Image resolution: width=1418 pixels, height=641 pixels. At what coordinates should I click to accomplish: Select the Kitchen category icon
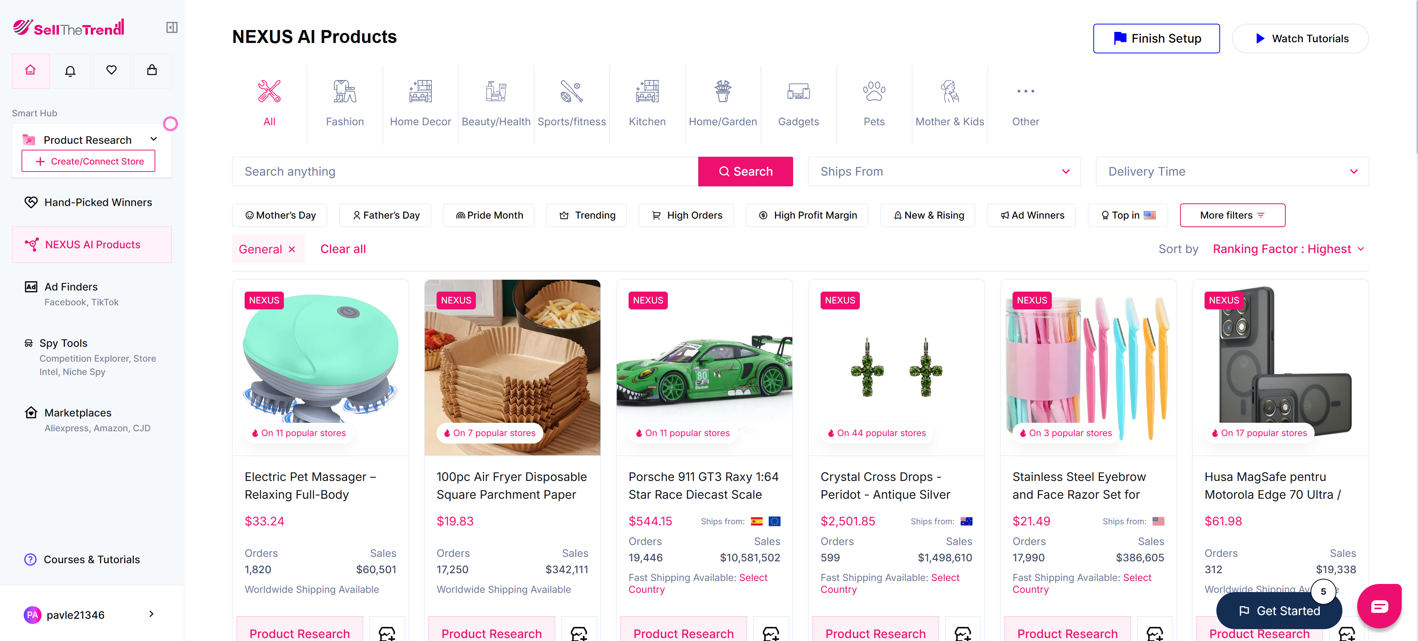pos(647,92)
